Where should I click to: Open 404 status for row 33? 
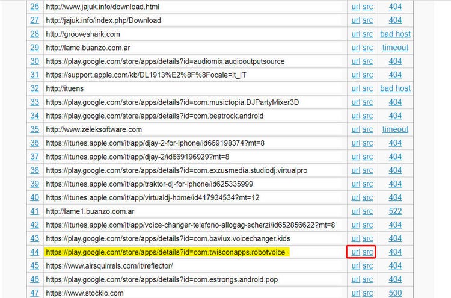pos(395,102)
